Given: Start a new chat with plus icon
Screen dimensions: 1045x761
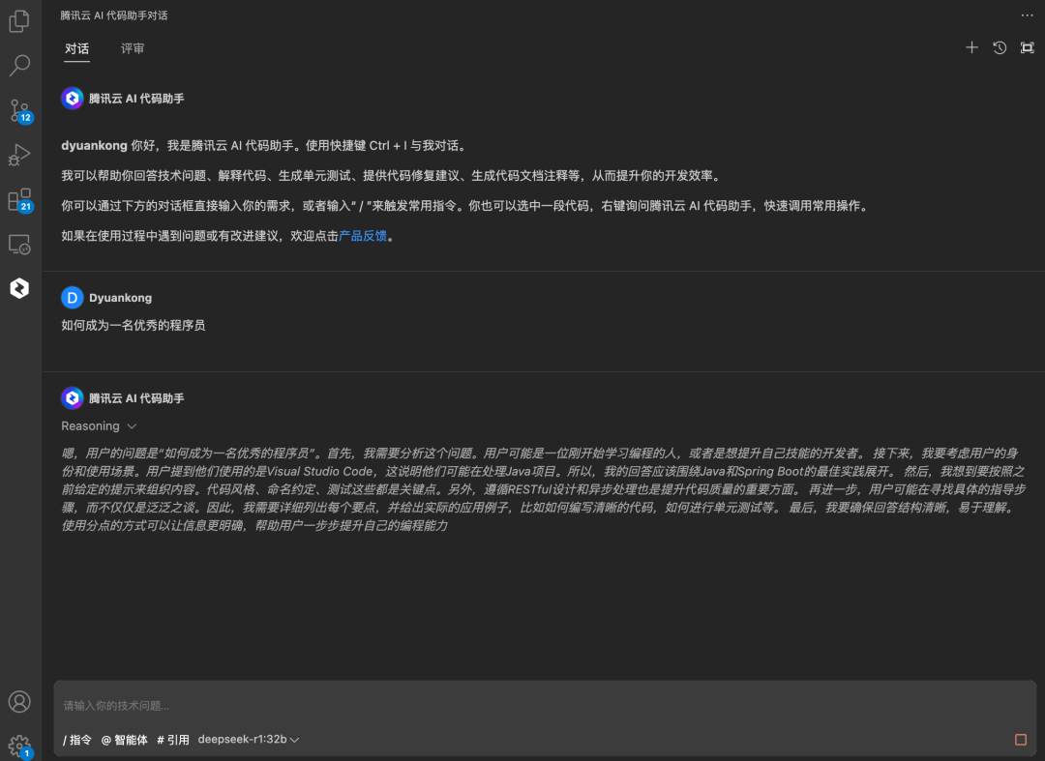Looking at the screenshot, I should pos(971,47).
